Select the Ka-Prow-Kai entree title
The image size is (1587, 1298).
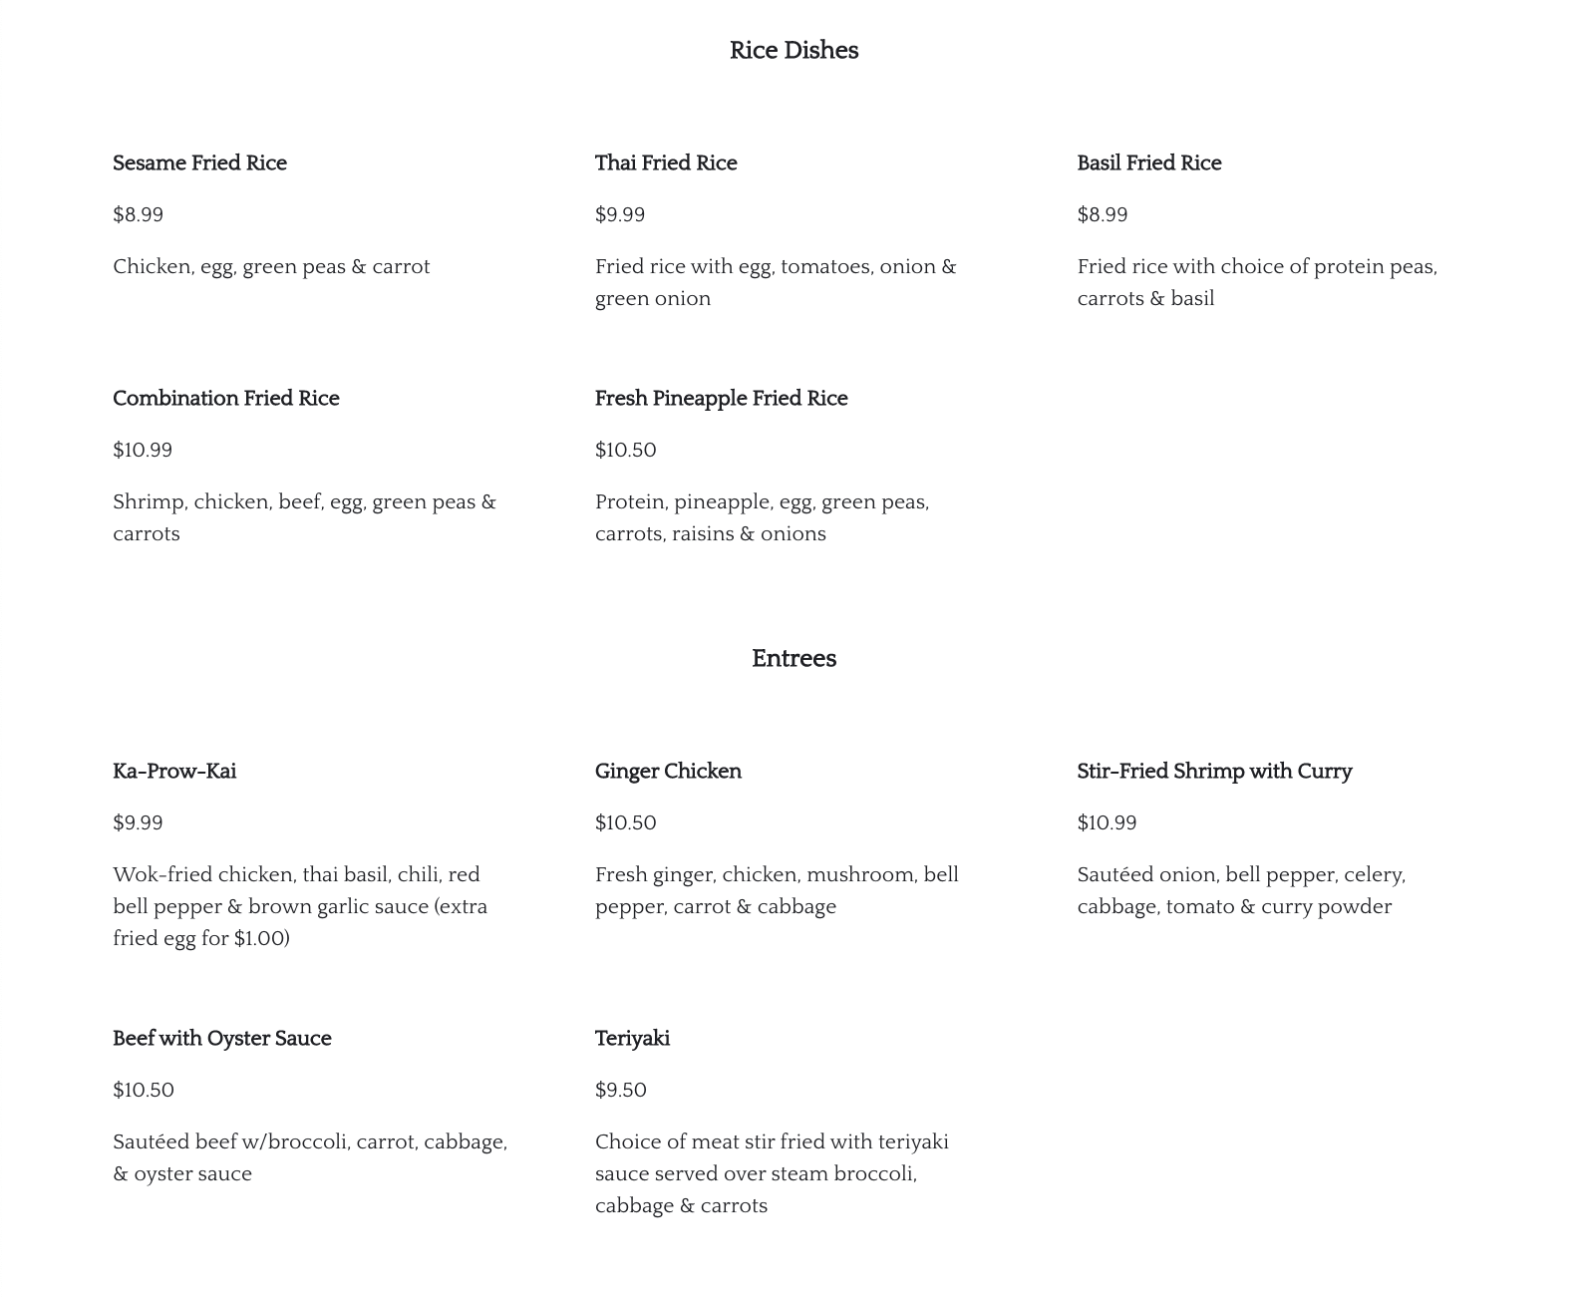coord(174,772)
